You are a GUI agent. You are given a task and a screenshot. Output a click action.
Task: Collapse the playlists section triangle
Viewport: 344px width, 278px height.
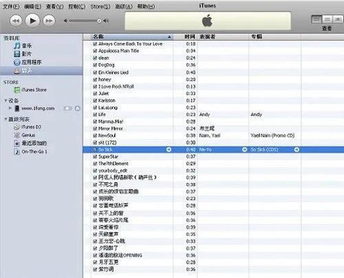tap(6, 119)
